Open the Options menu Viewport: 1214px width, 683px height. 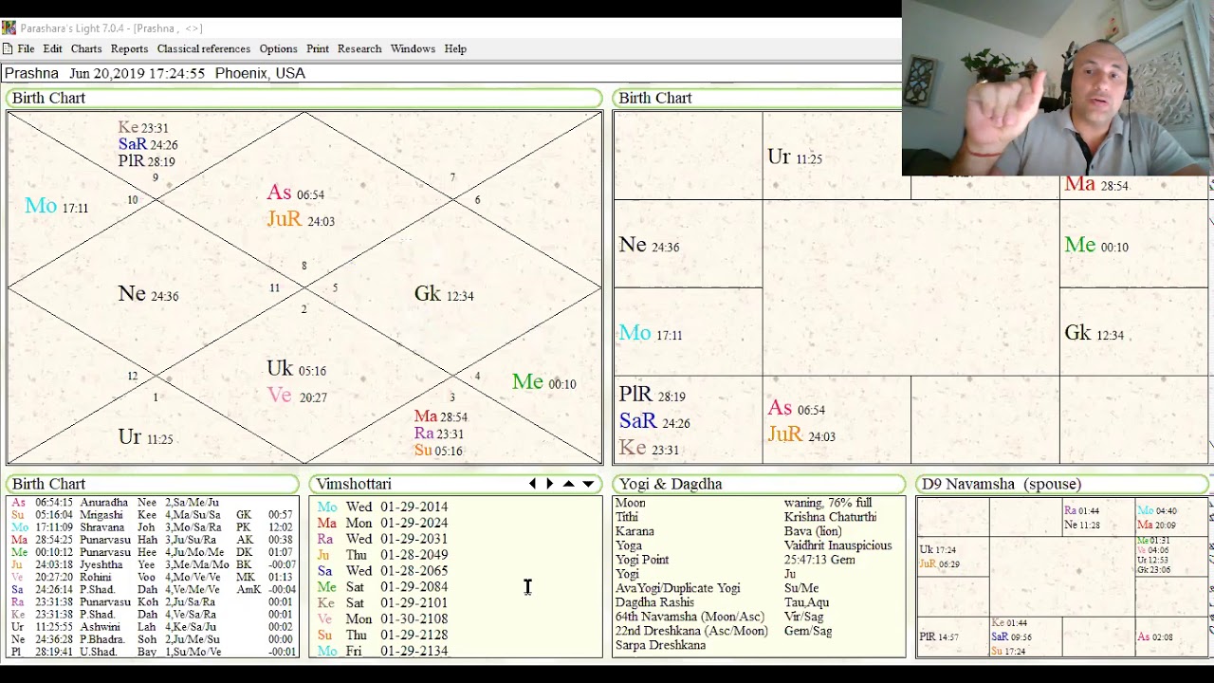[x=278, y=48]
